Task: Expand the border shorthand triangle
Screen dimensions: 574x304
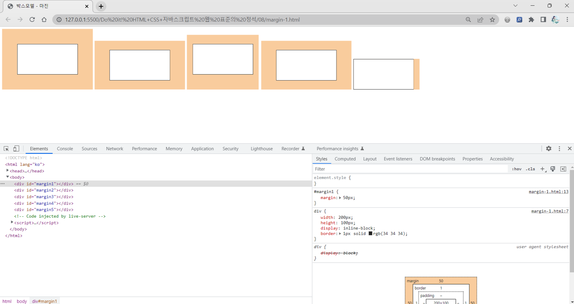Action: click(340, 234)
